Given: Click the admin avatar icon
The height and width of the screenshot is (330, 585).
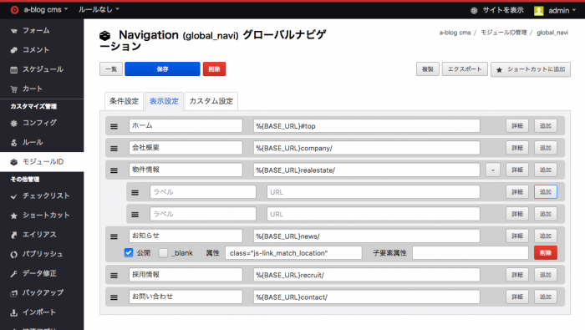Looking at the screenshot, I should click(x=538, y=11).
